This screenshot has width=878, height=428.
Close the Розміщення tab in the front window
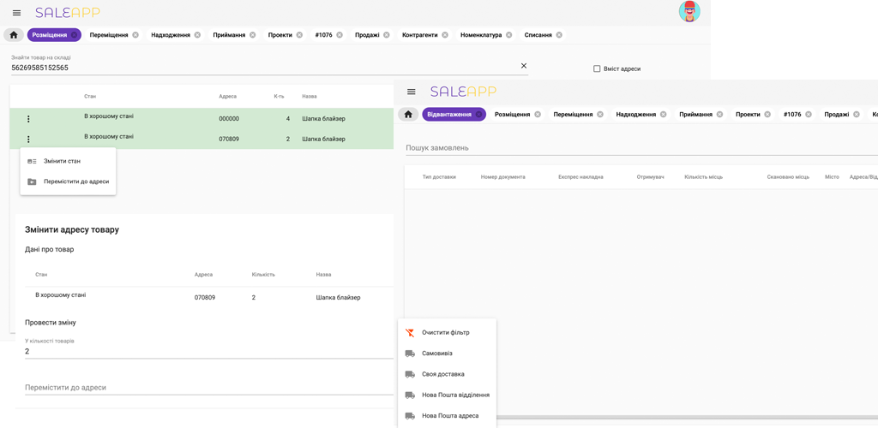point(538,114)
